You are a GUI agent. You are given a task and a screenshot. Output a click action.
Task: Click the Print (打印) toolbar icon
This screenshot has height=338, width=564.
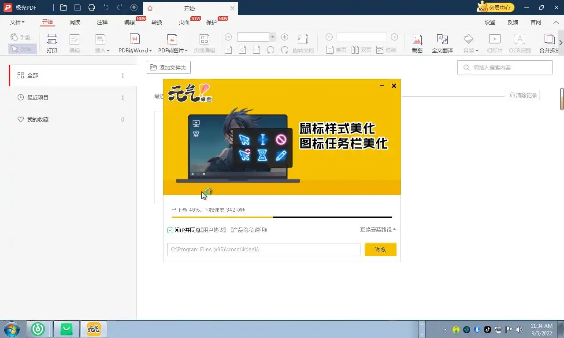point(52,44)
